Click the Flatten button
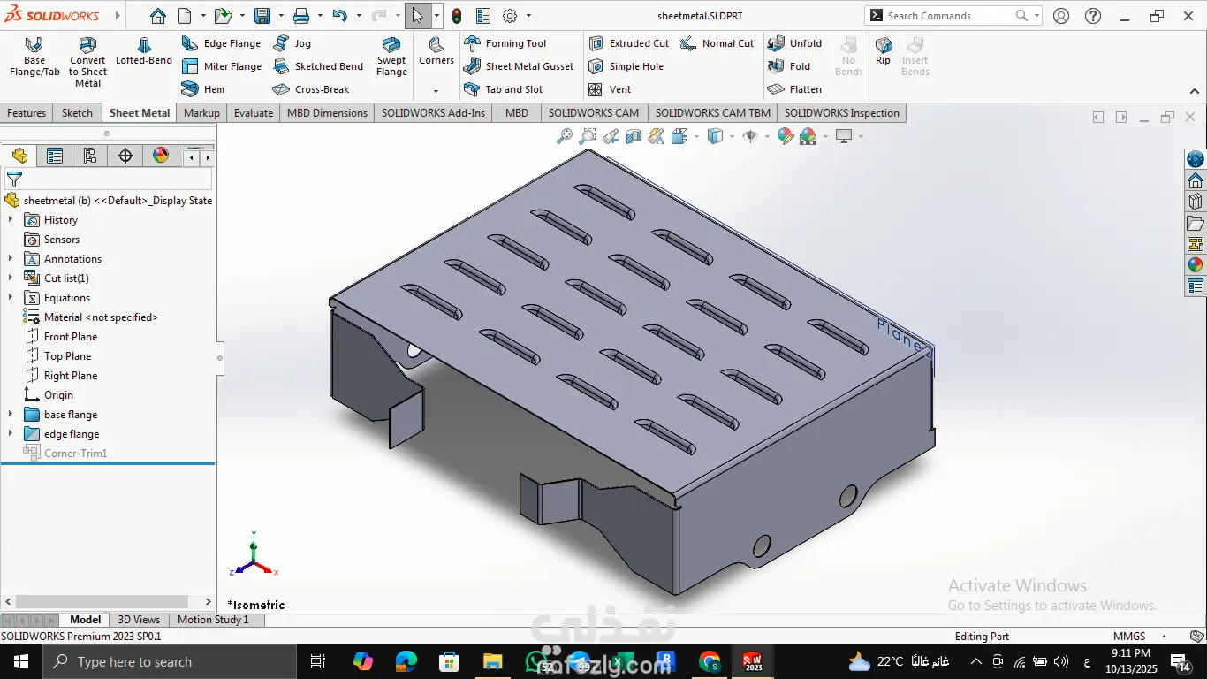The width and height of the screenshot is (1207, 679). pos(794,89)
